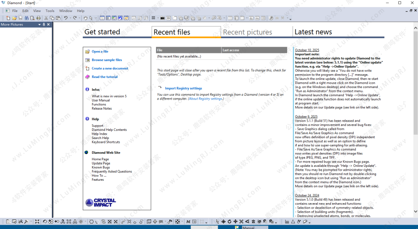Screen dimensions: 418x229
Task: Expand the Undo history dropdown arrow
Action: (70, 18)
